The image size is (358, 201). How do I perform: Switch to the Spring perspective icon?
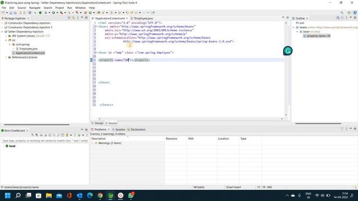click(355, 13)
